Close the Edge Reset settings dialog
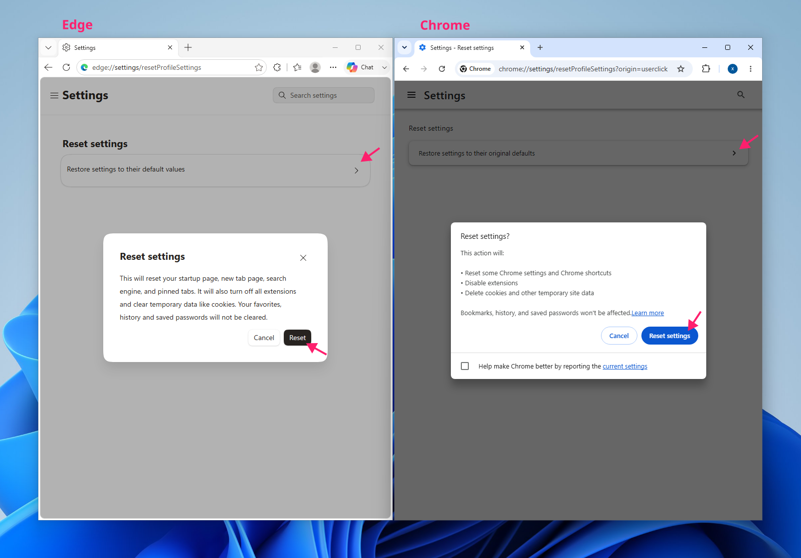The width and height of the screenshot is (801, 558). coord(303,258)
